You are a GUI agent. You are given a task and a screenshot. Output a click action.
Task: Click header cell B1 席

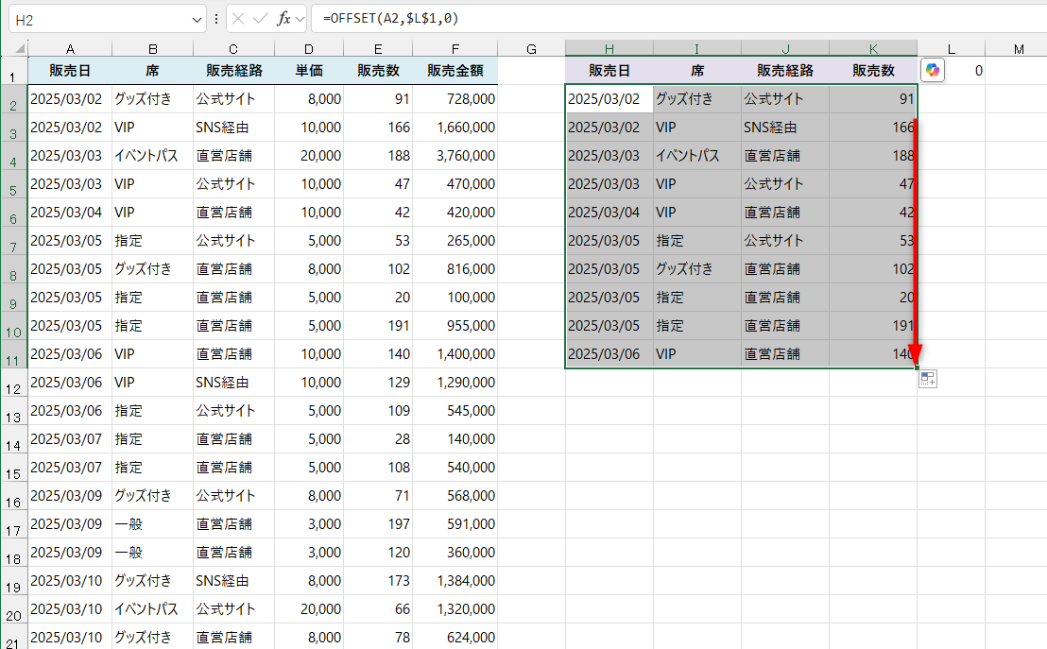153,71
